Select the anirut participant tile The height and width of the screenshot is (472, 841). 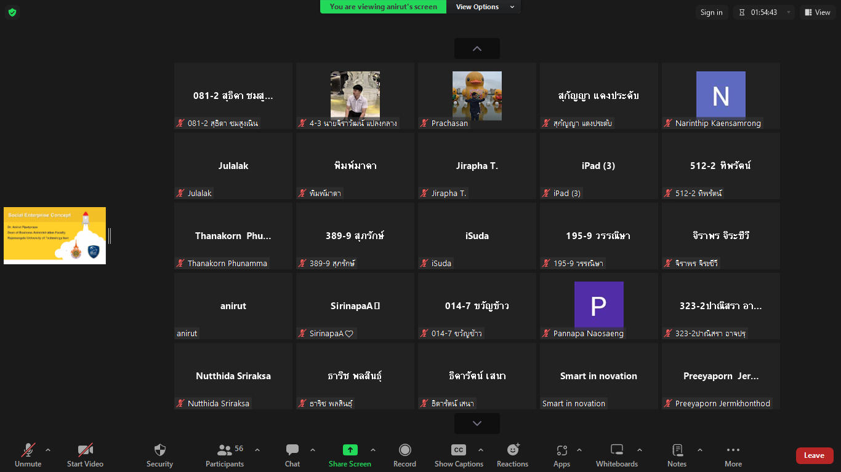pyautogui.click(x=233, y=306)
